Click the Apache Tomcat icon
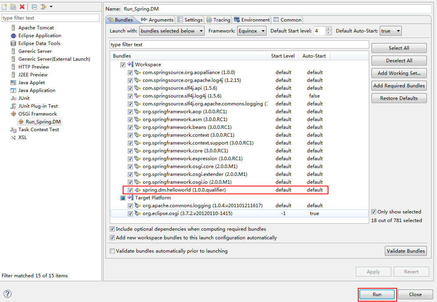Screen dimensions: 437x302 click(x=13, y=27)
